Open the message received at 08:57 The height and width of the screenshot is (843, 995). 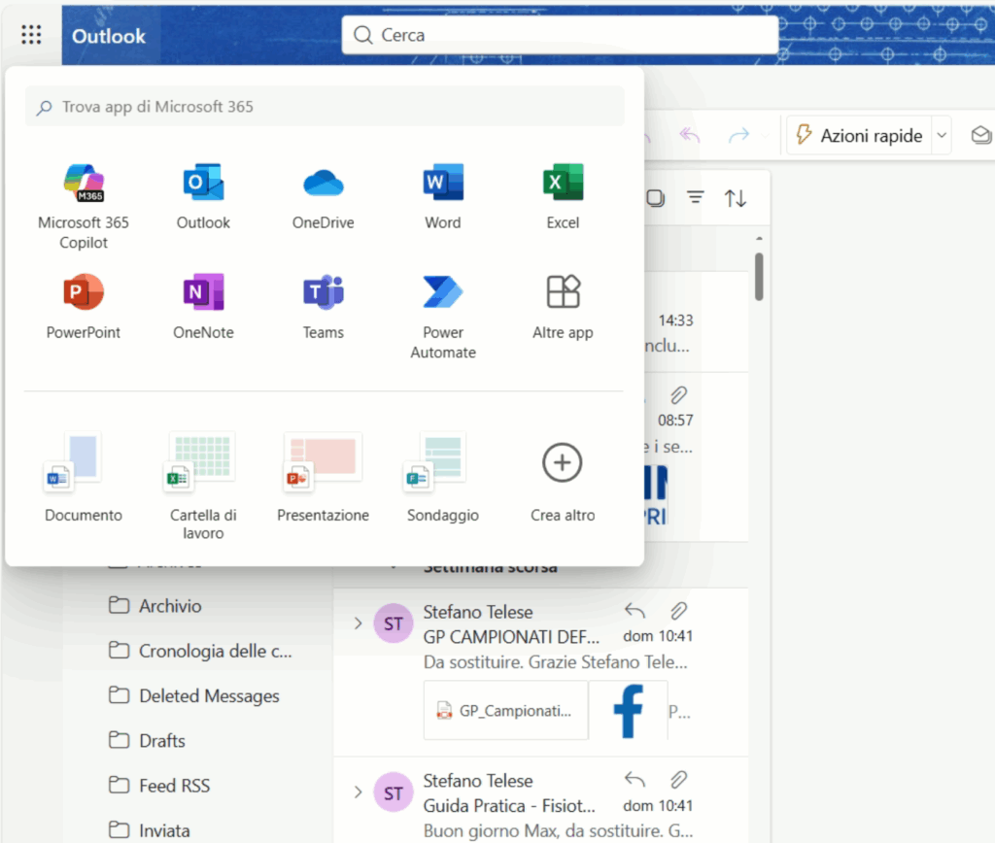[697, 458]
